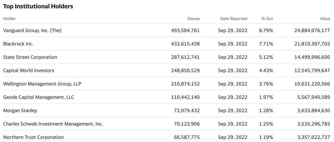
Task: Click Charles Schwab's Sep 29, 2022 date
Action: pos(233,124)
